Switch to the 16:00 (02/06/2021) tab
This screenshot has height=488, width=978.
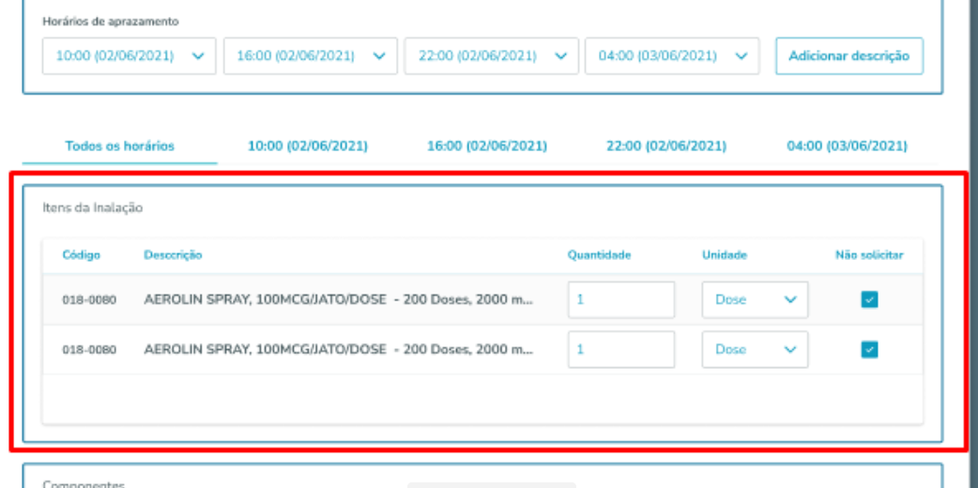[486, 146]
